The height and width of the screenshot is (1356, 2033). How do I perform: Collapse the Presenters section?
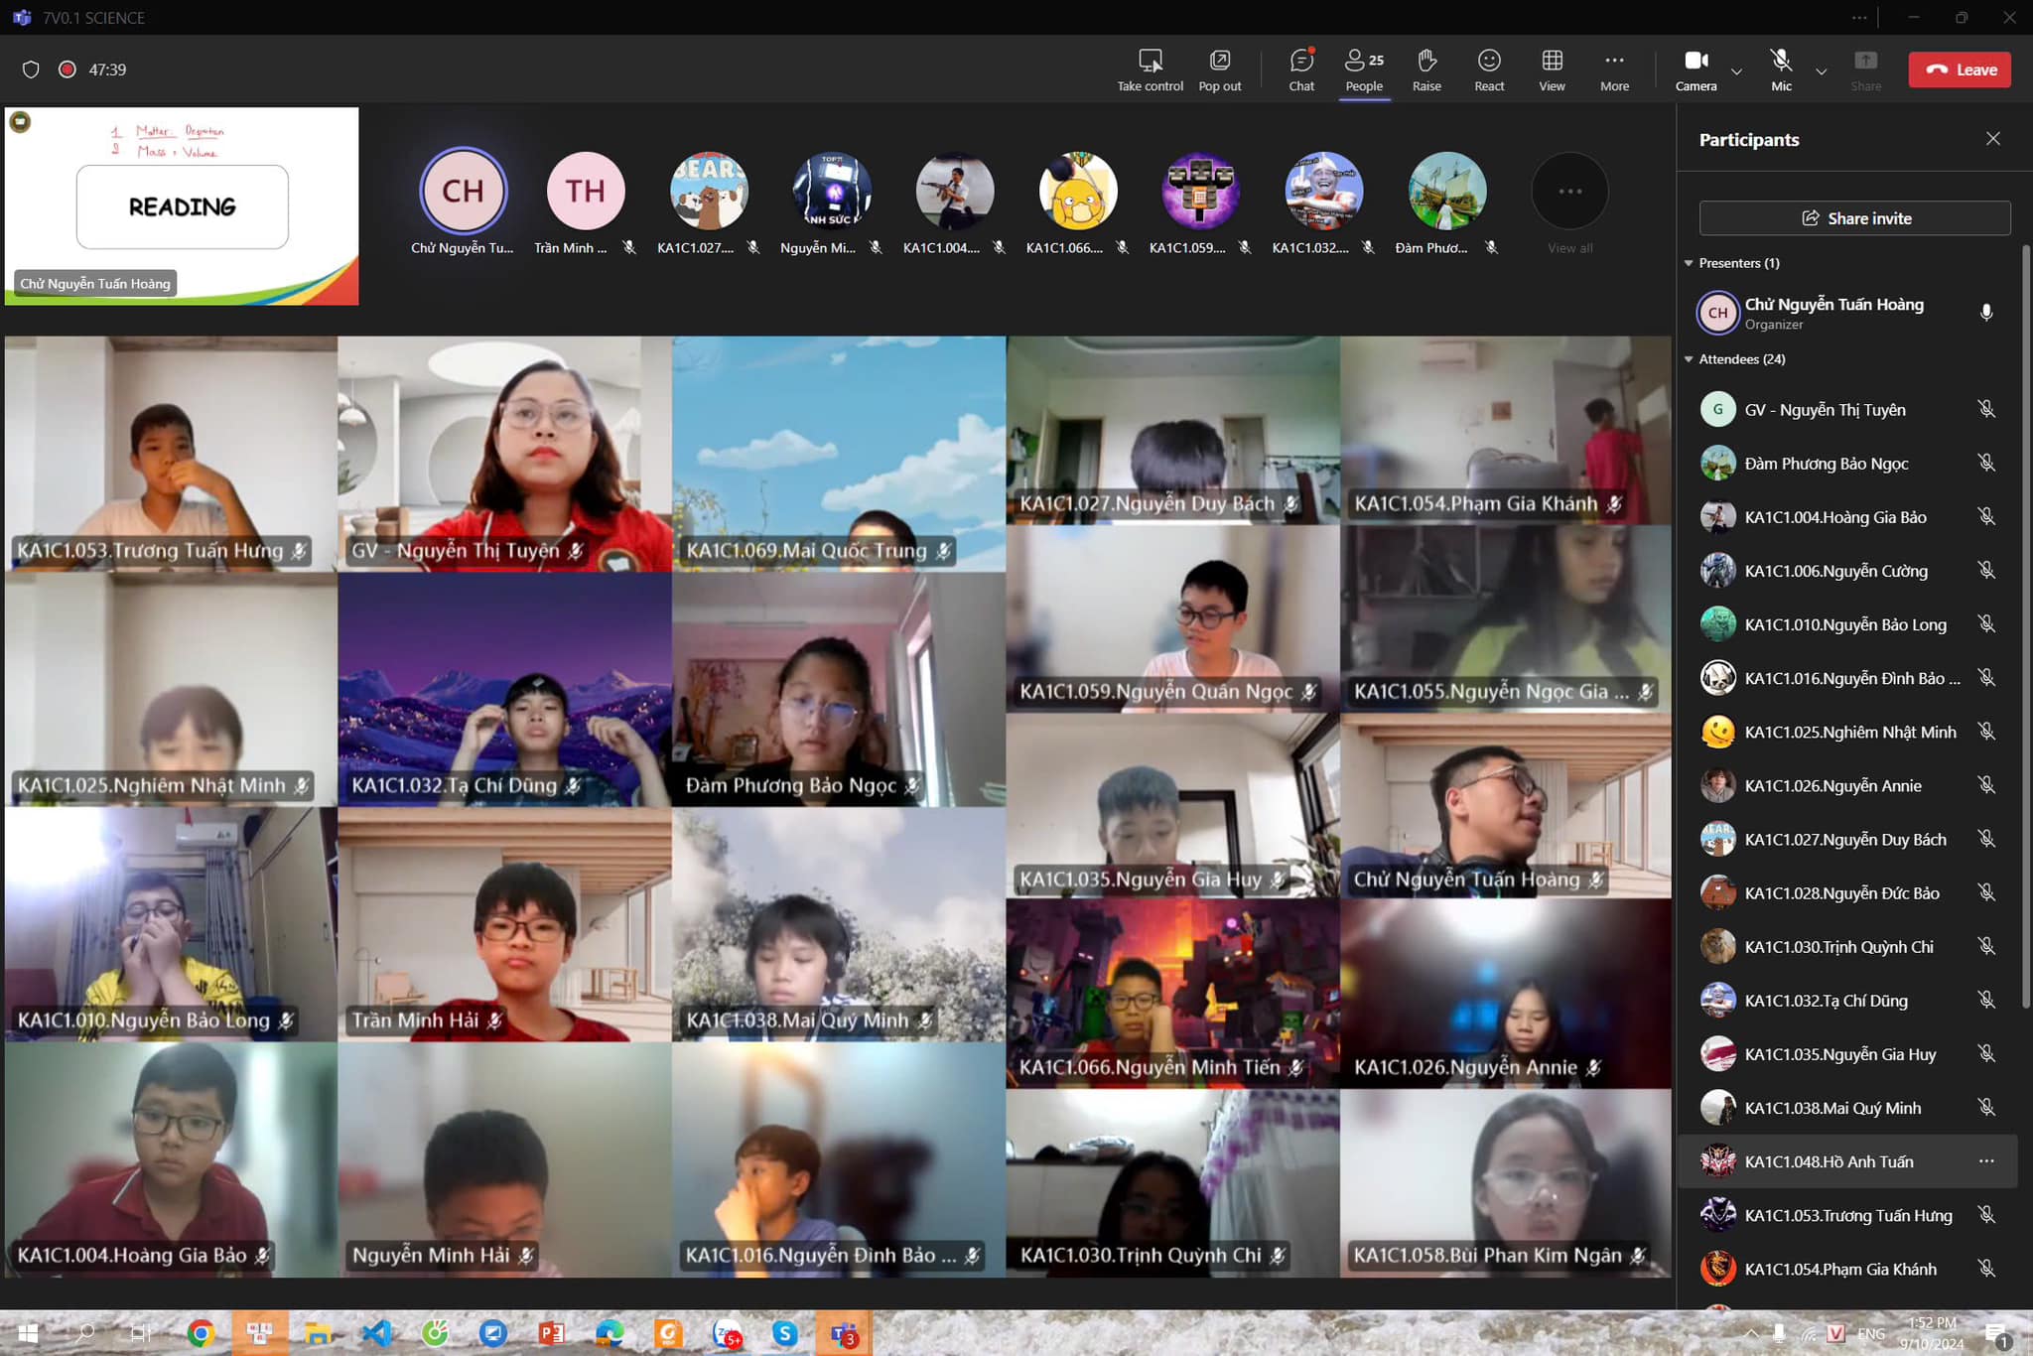1689,263
